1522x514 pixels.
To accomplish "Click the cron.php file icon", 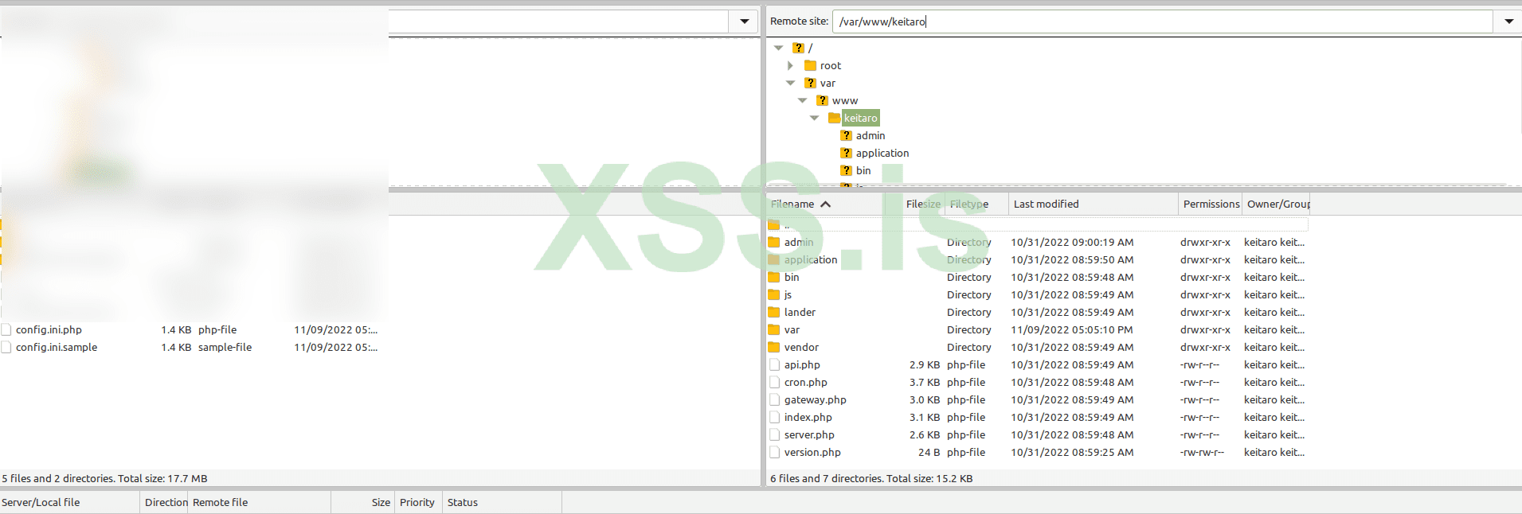I will pos(774,382).
